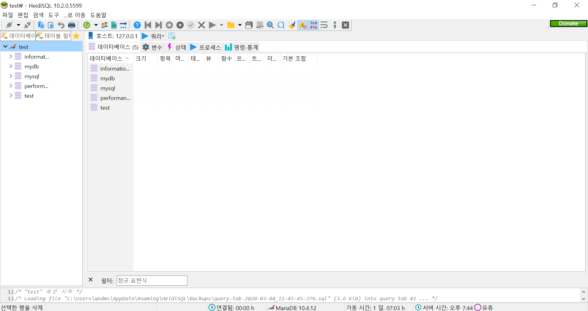
Task: Click the semicolon delimiter icon
Action: [335, 25]
